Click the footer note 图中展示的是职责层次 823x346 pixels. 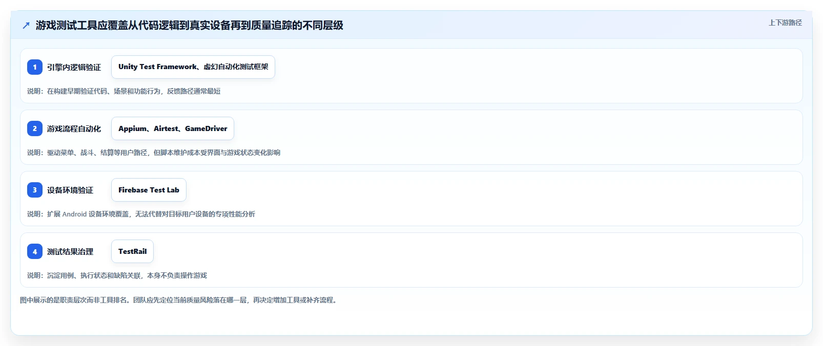(x=179, y=300)
